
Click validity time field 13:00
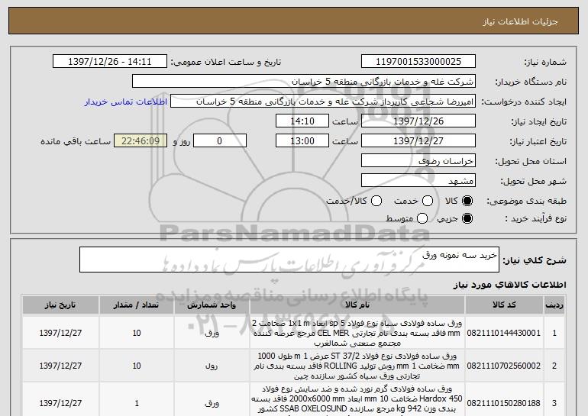[302, 141]
